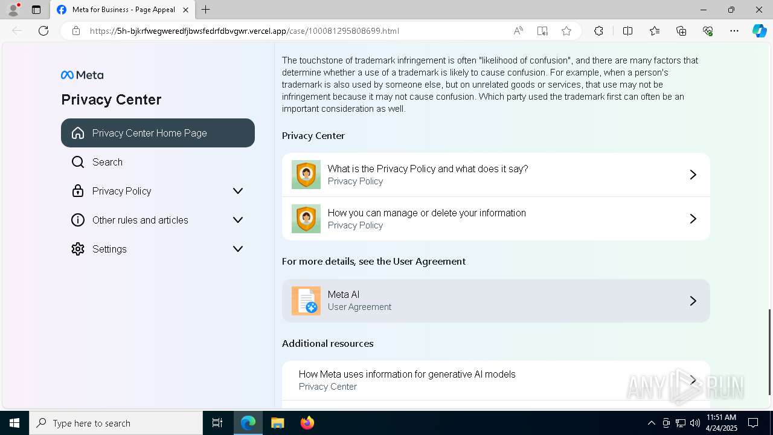
Task: Open notifications center icon
Action: tap(753, 423)
